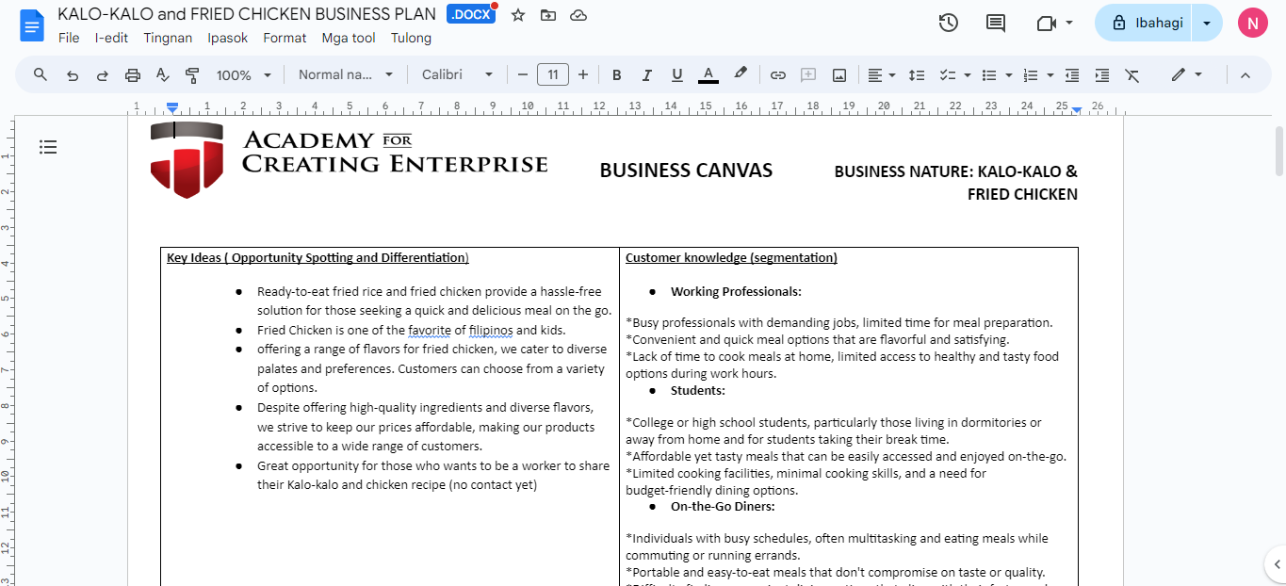1286x586 pixels.
Task: Open the Ipasok menu
Action: (x=228, y=38)
